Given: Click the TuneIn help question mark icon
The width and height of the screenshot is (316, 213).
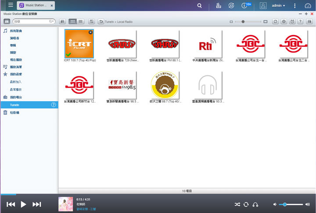Looking at the screenshot, I should [x=54, y=105].
